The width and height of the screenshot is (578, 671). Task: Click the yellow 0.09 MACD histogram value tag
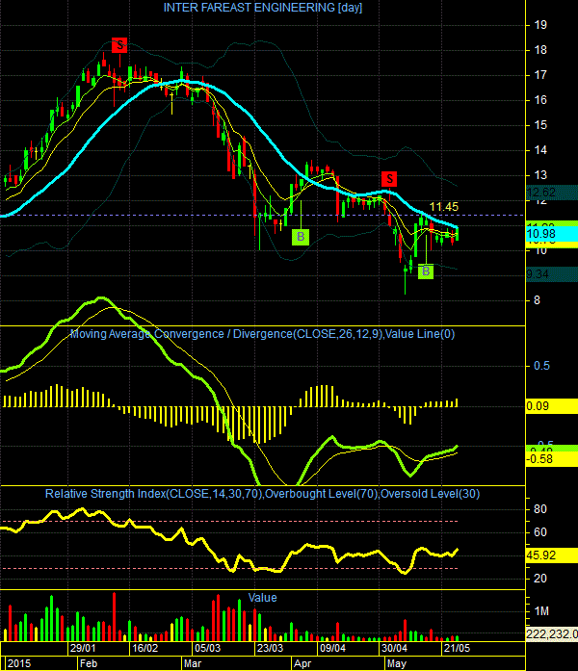pyautogui.click(x=552, y=406)
